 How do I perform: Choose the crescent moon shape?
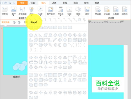(x=60, y=45)
